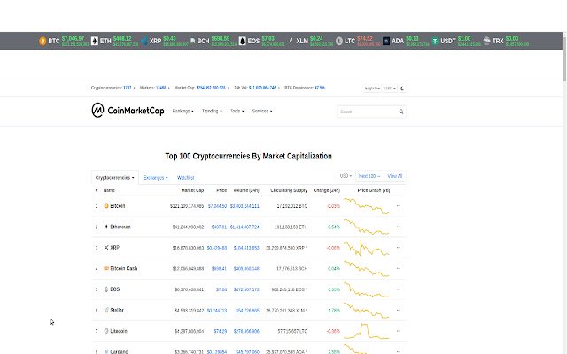The height and width of the screenshot is (354, 567).
Task: Click Bitcoin 7-day price graph
Action: tap(366, 206)
